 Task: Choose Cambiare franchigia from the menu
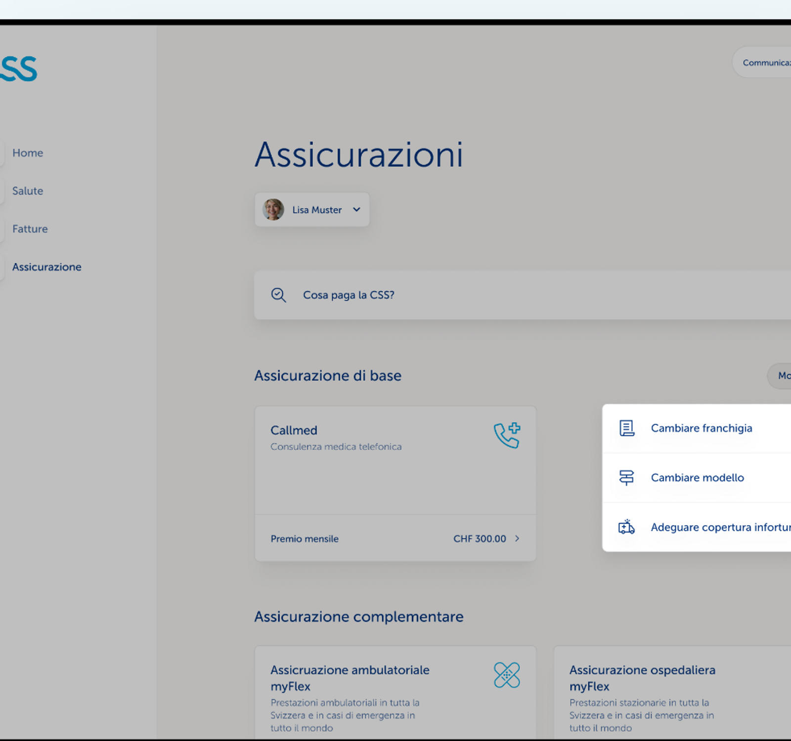[x=702, y=428]
